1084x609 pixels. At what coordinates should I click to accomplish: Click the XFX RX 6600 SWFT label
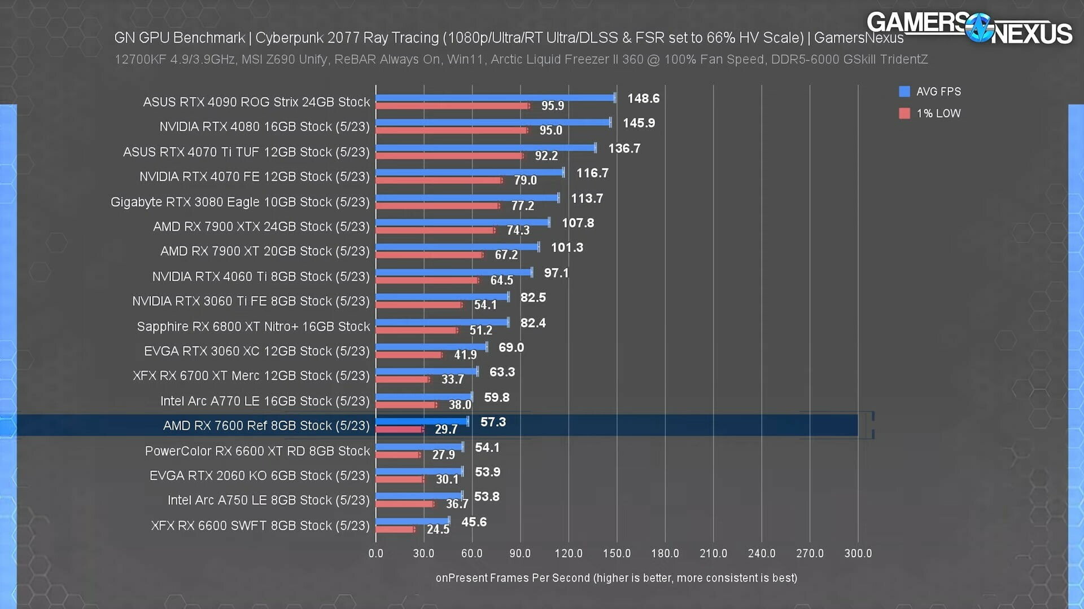[x=260, y=526]
